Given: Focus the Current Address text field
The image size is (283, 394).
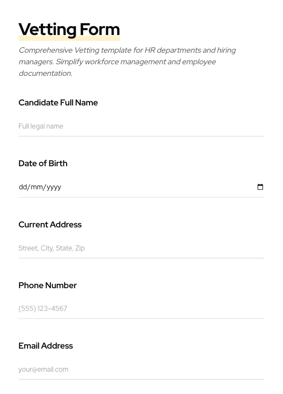Looking at the screenshot, I should pos(141,248).
